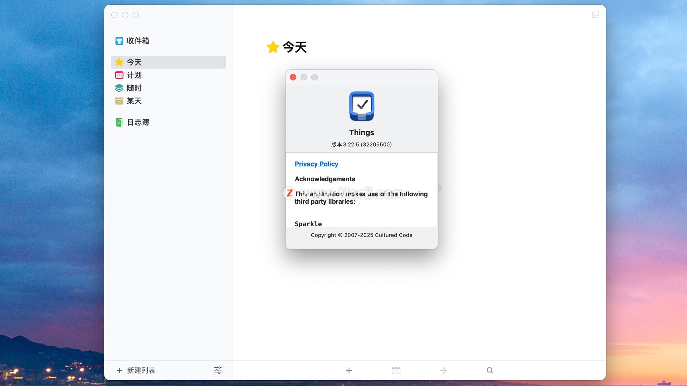Close the About Things dialog
The height and width of the screenshot is (386, 687).
[x=293, y=77]
